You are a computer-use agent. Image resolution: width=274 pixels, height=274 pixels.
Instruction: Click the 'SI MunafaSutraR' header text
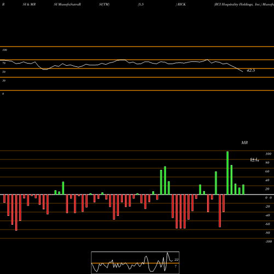pyautogui.click(x=67, y=4)
